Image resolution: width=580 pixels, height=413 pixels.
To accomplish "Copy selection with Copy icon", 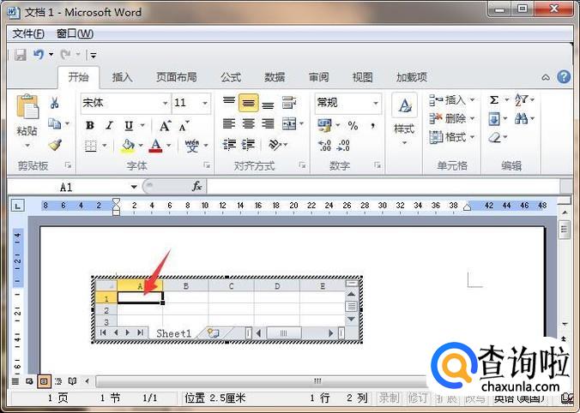I will pos(55,123).
